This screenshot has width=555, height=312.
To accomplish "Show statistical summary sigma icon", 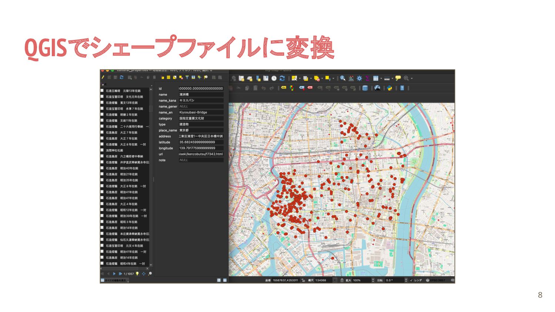I will pyautogui.click(x=367, y=78).
